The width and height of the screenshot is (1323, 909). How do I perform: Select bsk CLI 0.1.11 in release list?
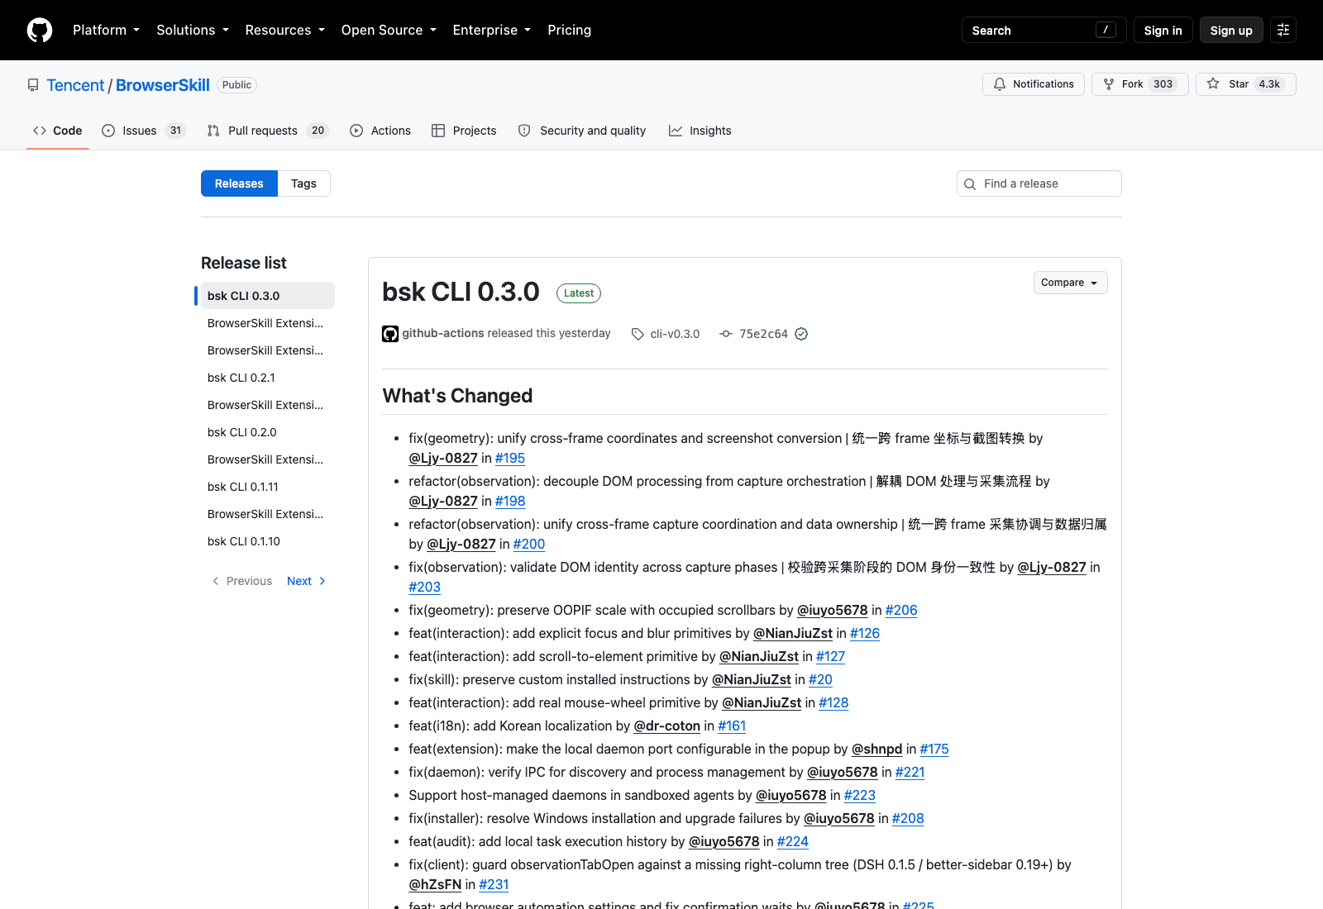coord(268,487)
